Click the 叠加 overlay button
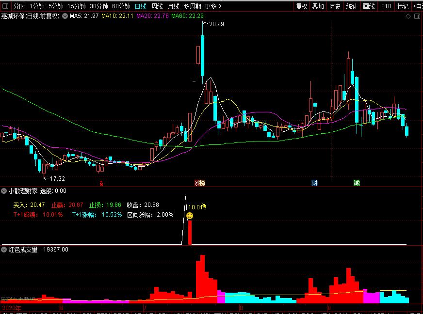 [318, 6]
